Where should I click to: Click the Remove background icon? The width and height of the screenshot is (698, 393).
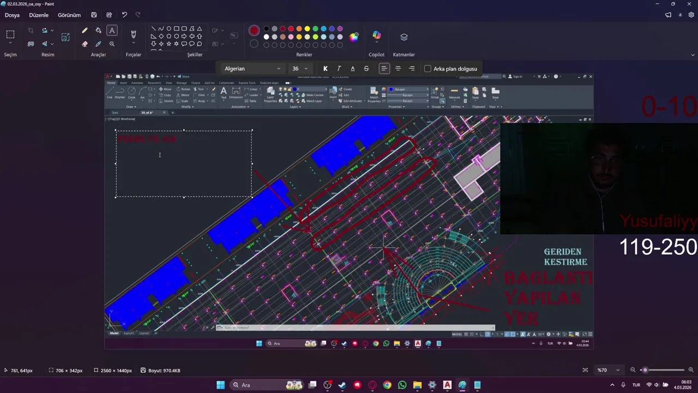coord(31,44)
